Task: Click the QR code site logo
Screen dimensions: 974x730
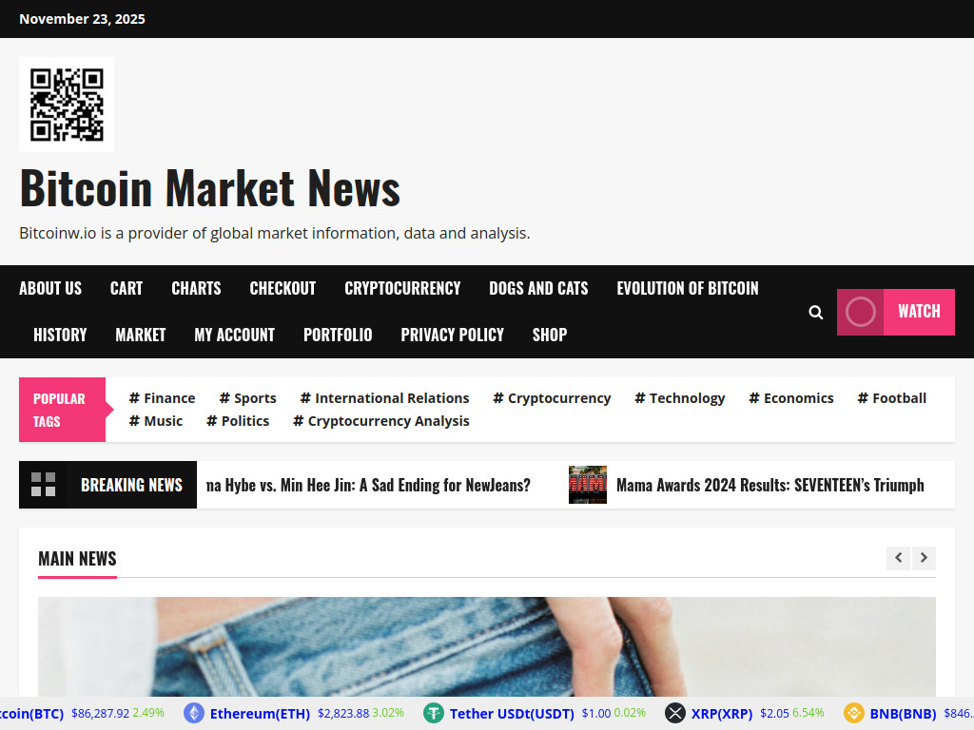Action: pyautogui.click(x=66, y=104)
